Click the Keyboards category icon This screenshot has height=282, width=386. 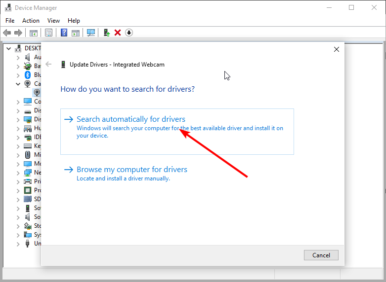coord(28,146)
